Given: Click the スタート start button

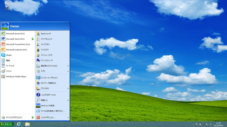Looking at the screenshot, I should click(7, 124).
